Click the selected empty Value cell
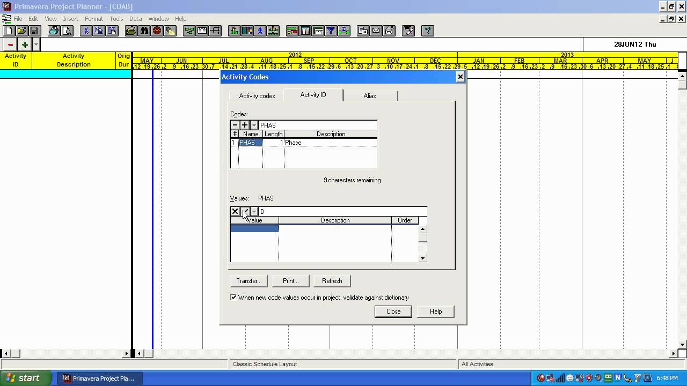The width and height of the screenshot is (687, 386). (254, 228)
